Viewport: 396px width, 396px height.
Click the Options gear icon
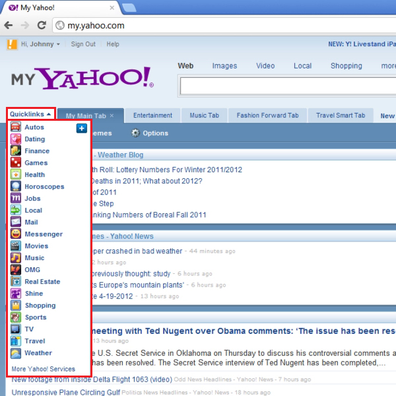(135, 133)
